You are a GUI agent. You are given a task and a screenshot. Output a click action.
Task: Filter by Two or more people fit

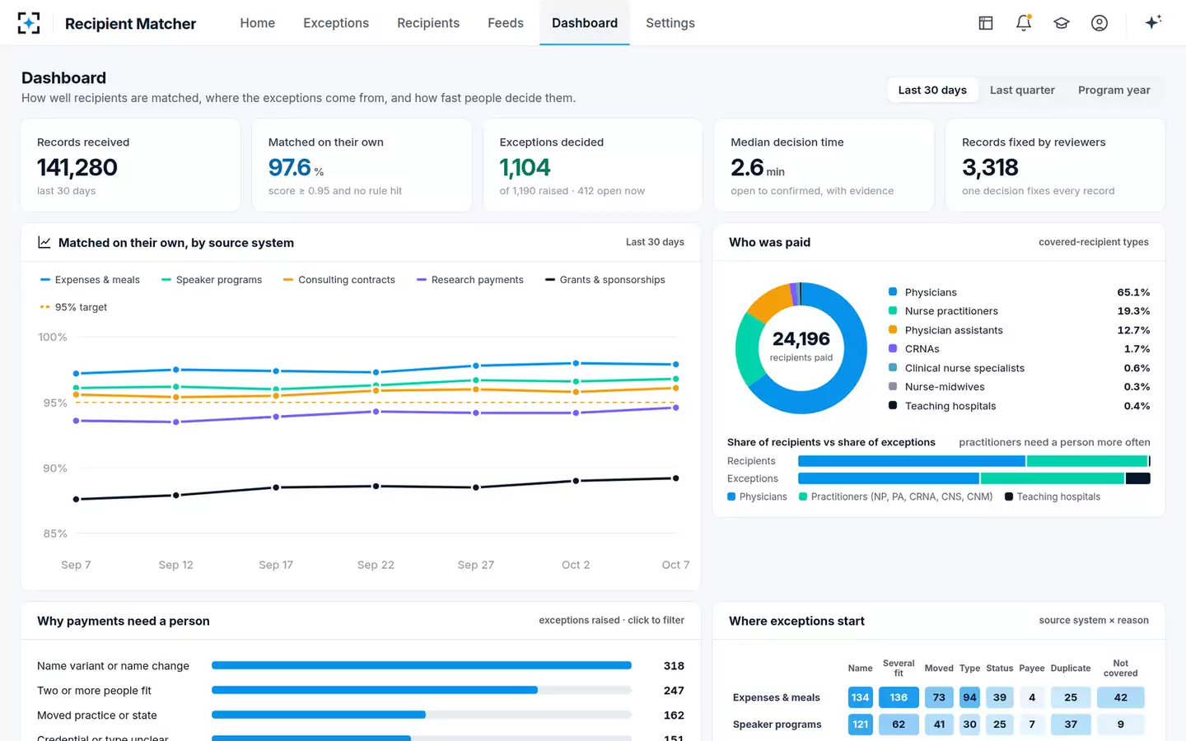click(x=361, y=691)
